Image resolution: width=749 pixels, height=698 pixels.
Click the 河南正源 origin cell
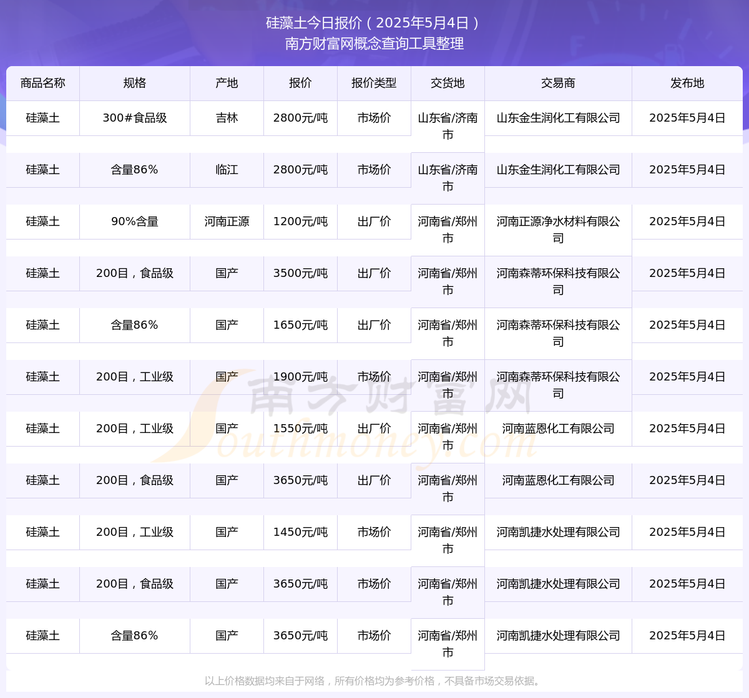click(x=227, y=221)
